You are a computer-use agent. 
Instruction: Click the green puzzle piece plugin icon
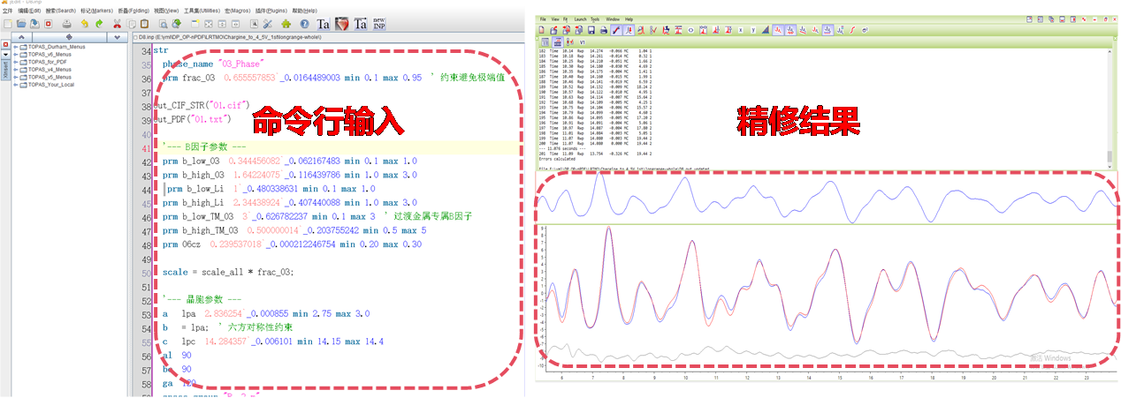pyautogui.click(x=287, y=25)
